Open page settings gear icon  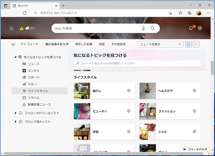(x=200, y=28)
